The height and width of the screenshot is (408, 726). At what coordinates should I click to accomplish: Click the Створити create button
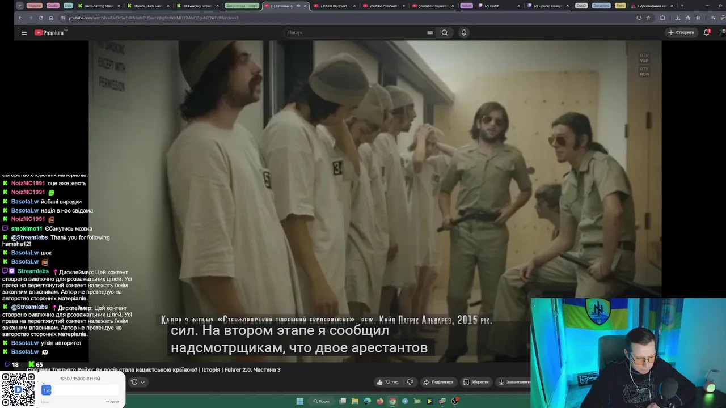coord(681,32)
